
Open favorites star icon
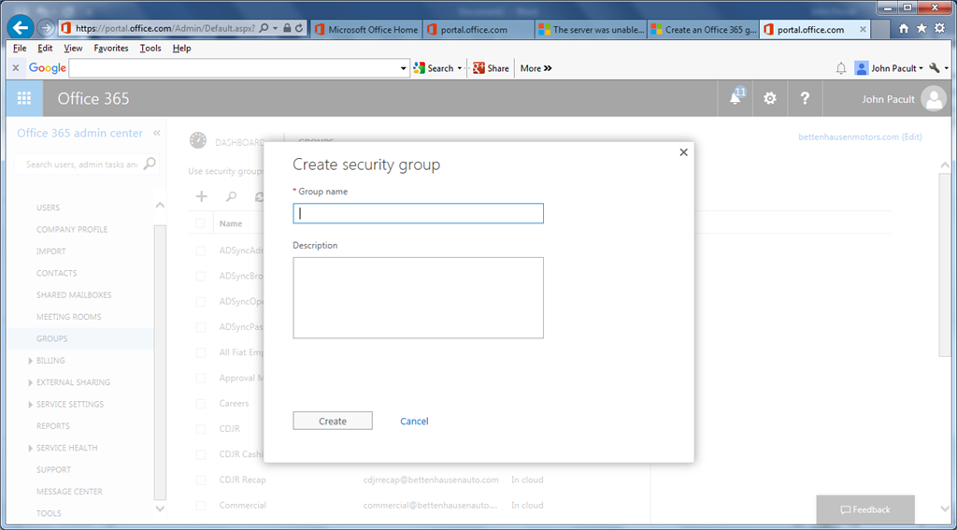[921, 29]
